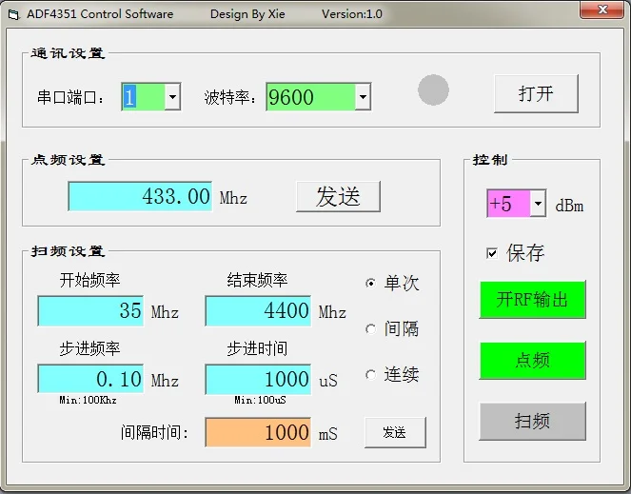Open the +5 dBm power dropdown arrow
Screen dimensions: 631x494
pyautogui.click(x=538, y=203)
